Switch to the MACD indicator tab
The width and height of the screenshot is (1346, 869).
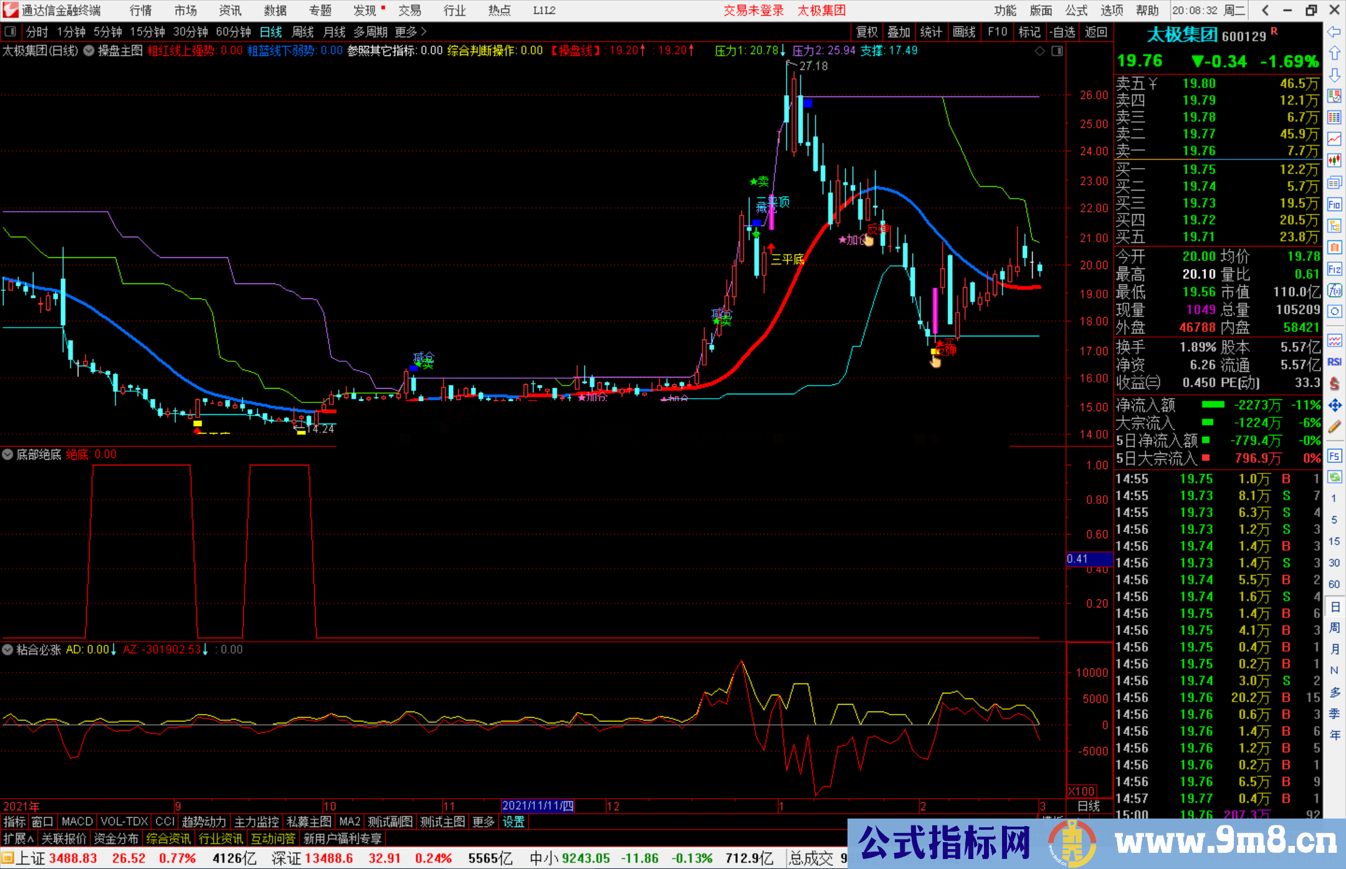click(77, 822)
